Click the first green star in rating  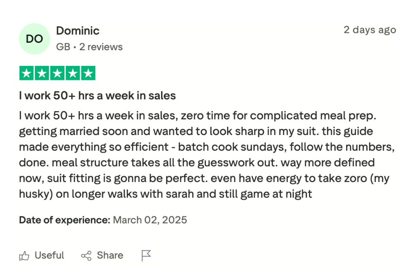[27, 73]
